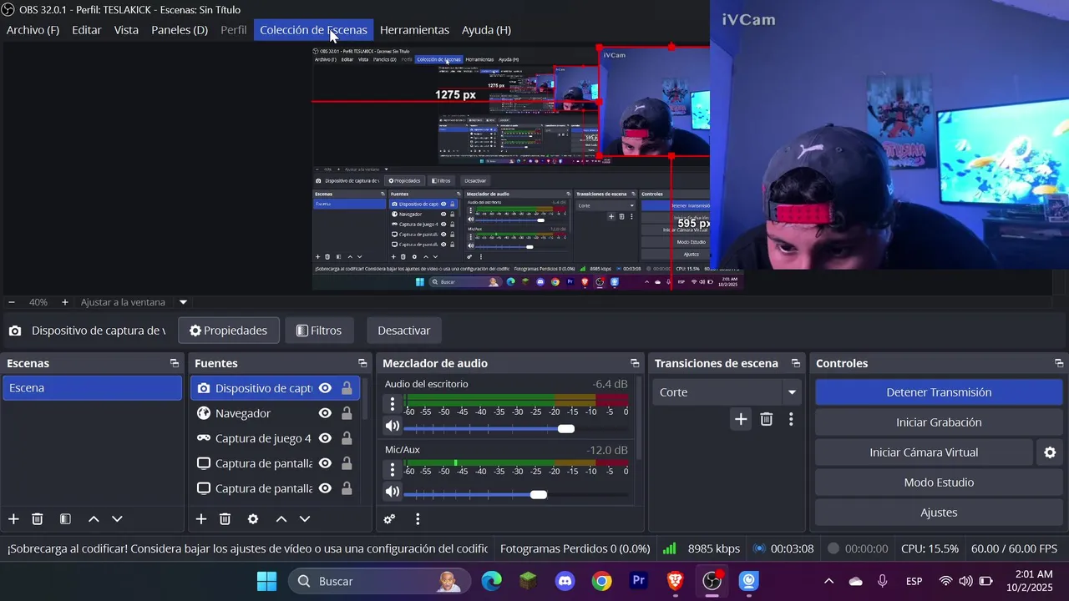Open Filtros for selected source

tap(319, 331)
